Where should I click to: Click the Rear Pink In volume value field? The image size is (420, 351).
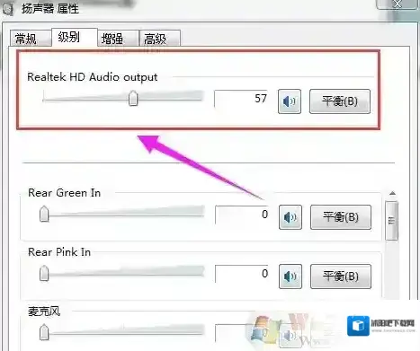point(243,274)
